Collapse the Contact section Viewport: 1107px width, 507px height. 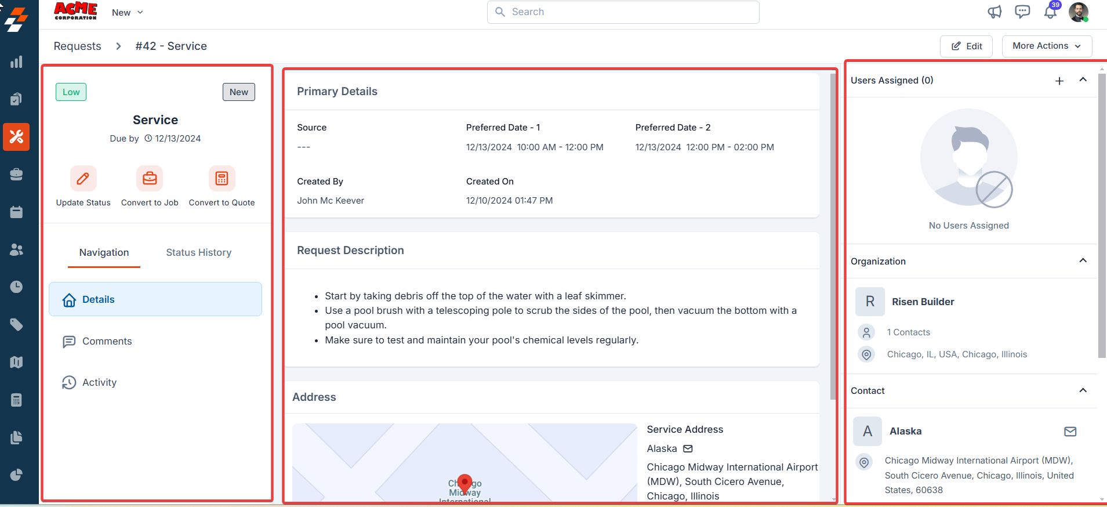(x=1083, y=390)
